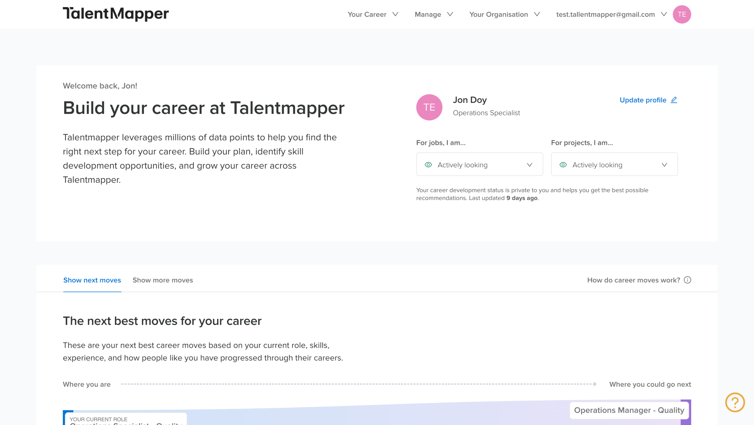This screenshot has height=425, width=754.
Task: Expand the Your Career menu
Action: [x=373, y=14]
